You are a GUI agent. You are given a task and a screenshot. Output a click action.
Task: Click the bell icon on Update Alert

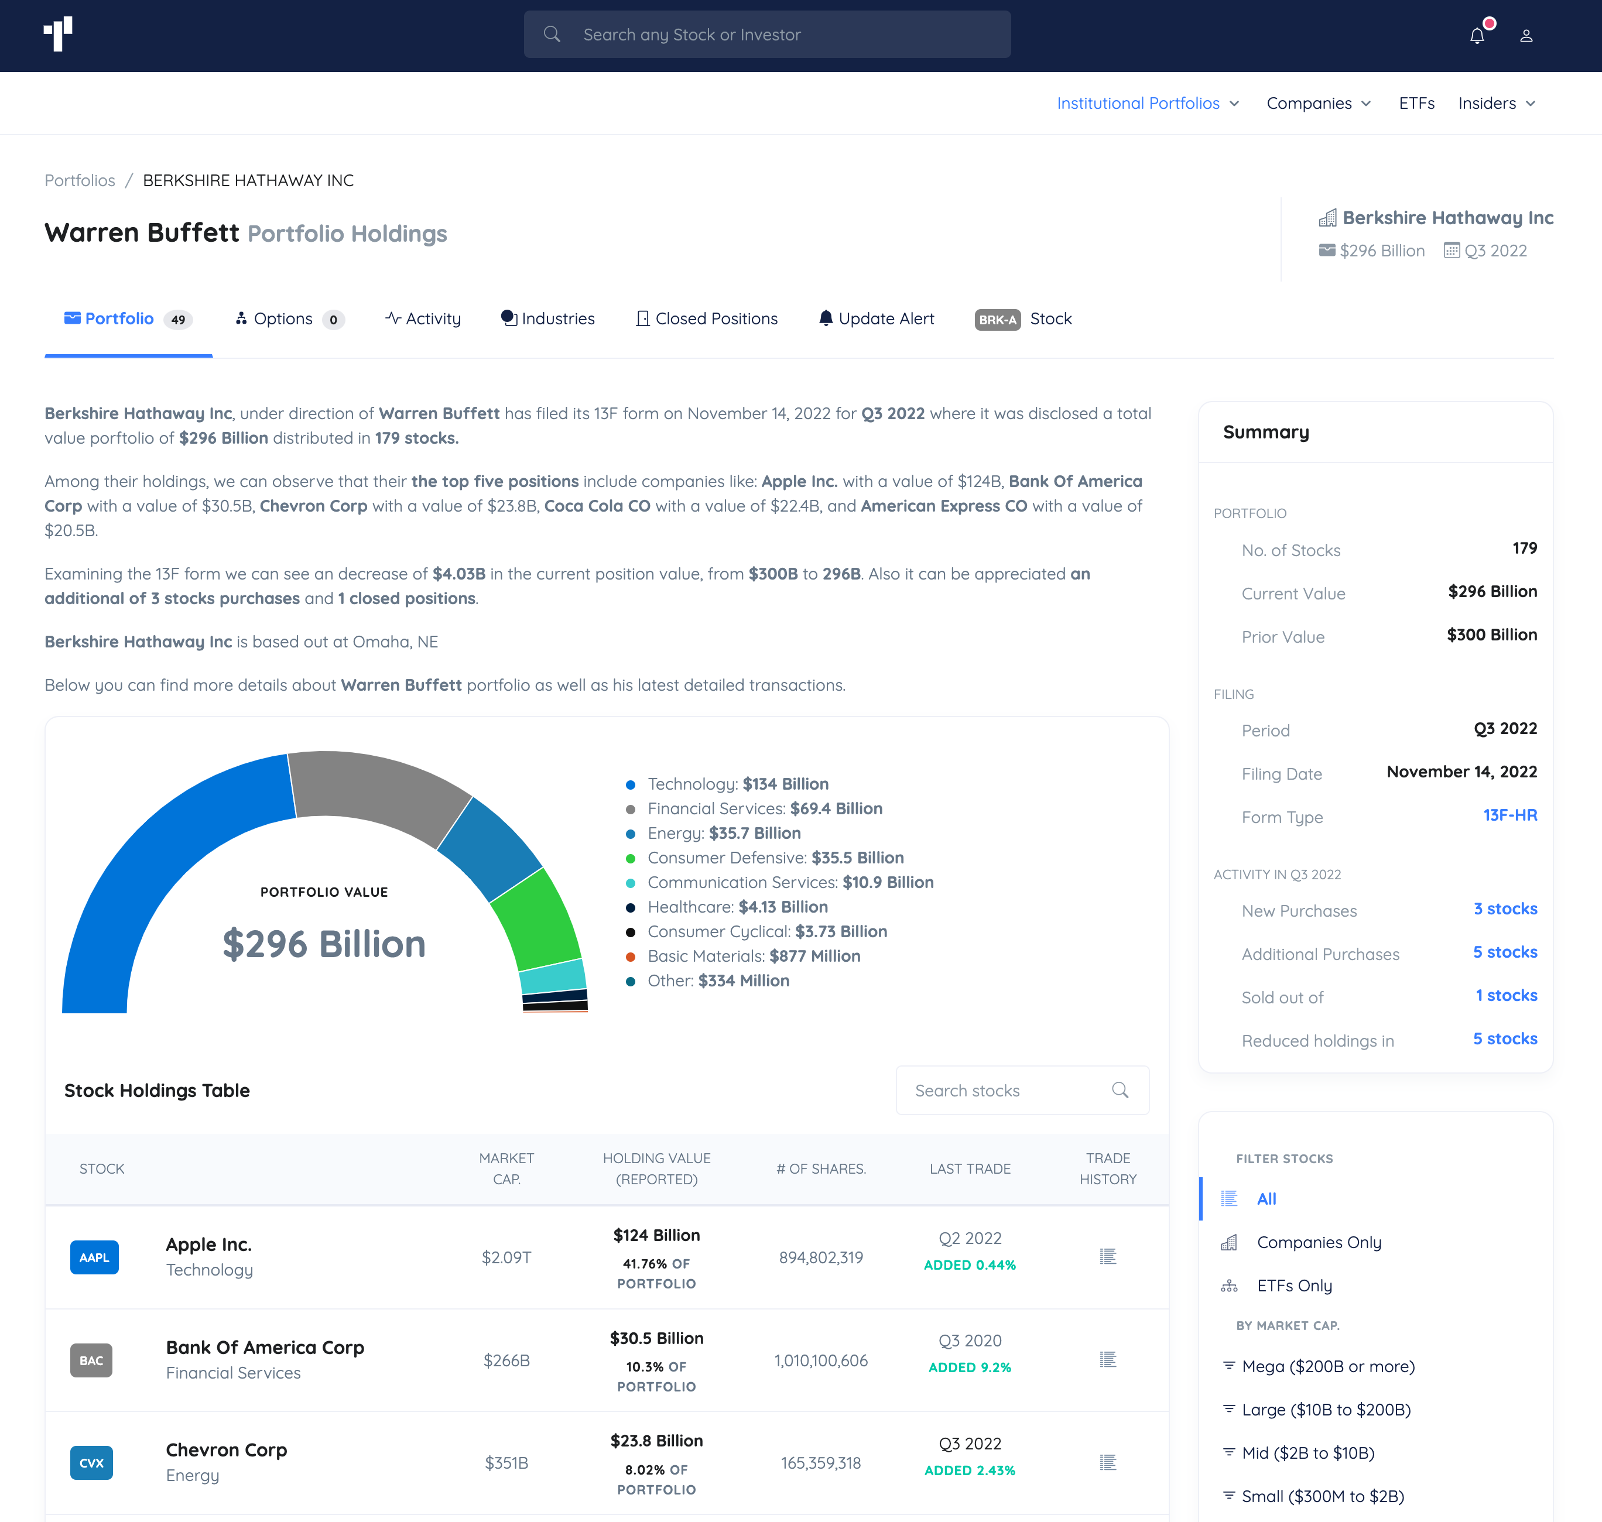pyautogui.click(x=826, y=318)
